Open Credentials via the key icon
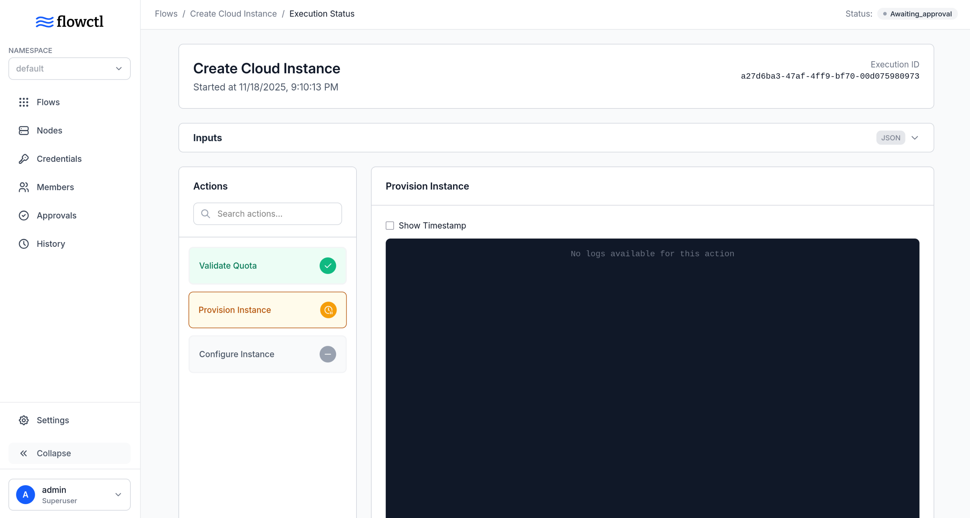The image size is (970, 518). click(x=23, y=158)
